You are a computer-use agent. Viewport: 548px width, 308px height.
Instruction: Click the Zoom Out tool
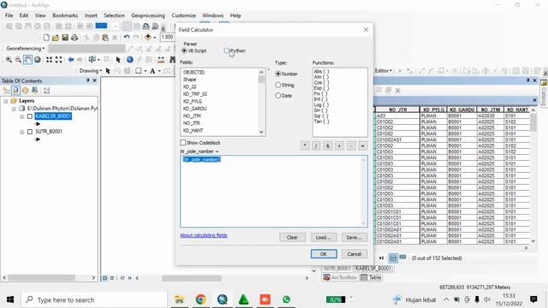[18, 60]
